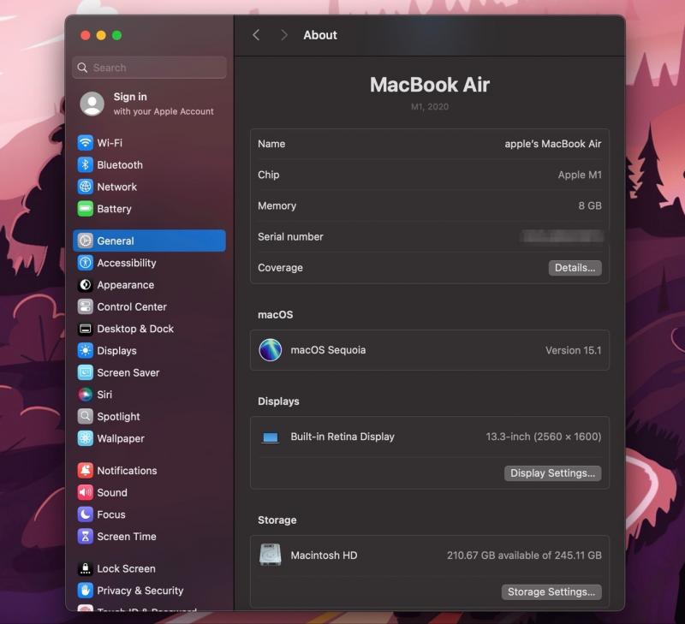The height and width of the screenshot is (624, 685).
Task: Select Network in the sidebar
Action: [x=149, y=187]
